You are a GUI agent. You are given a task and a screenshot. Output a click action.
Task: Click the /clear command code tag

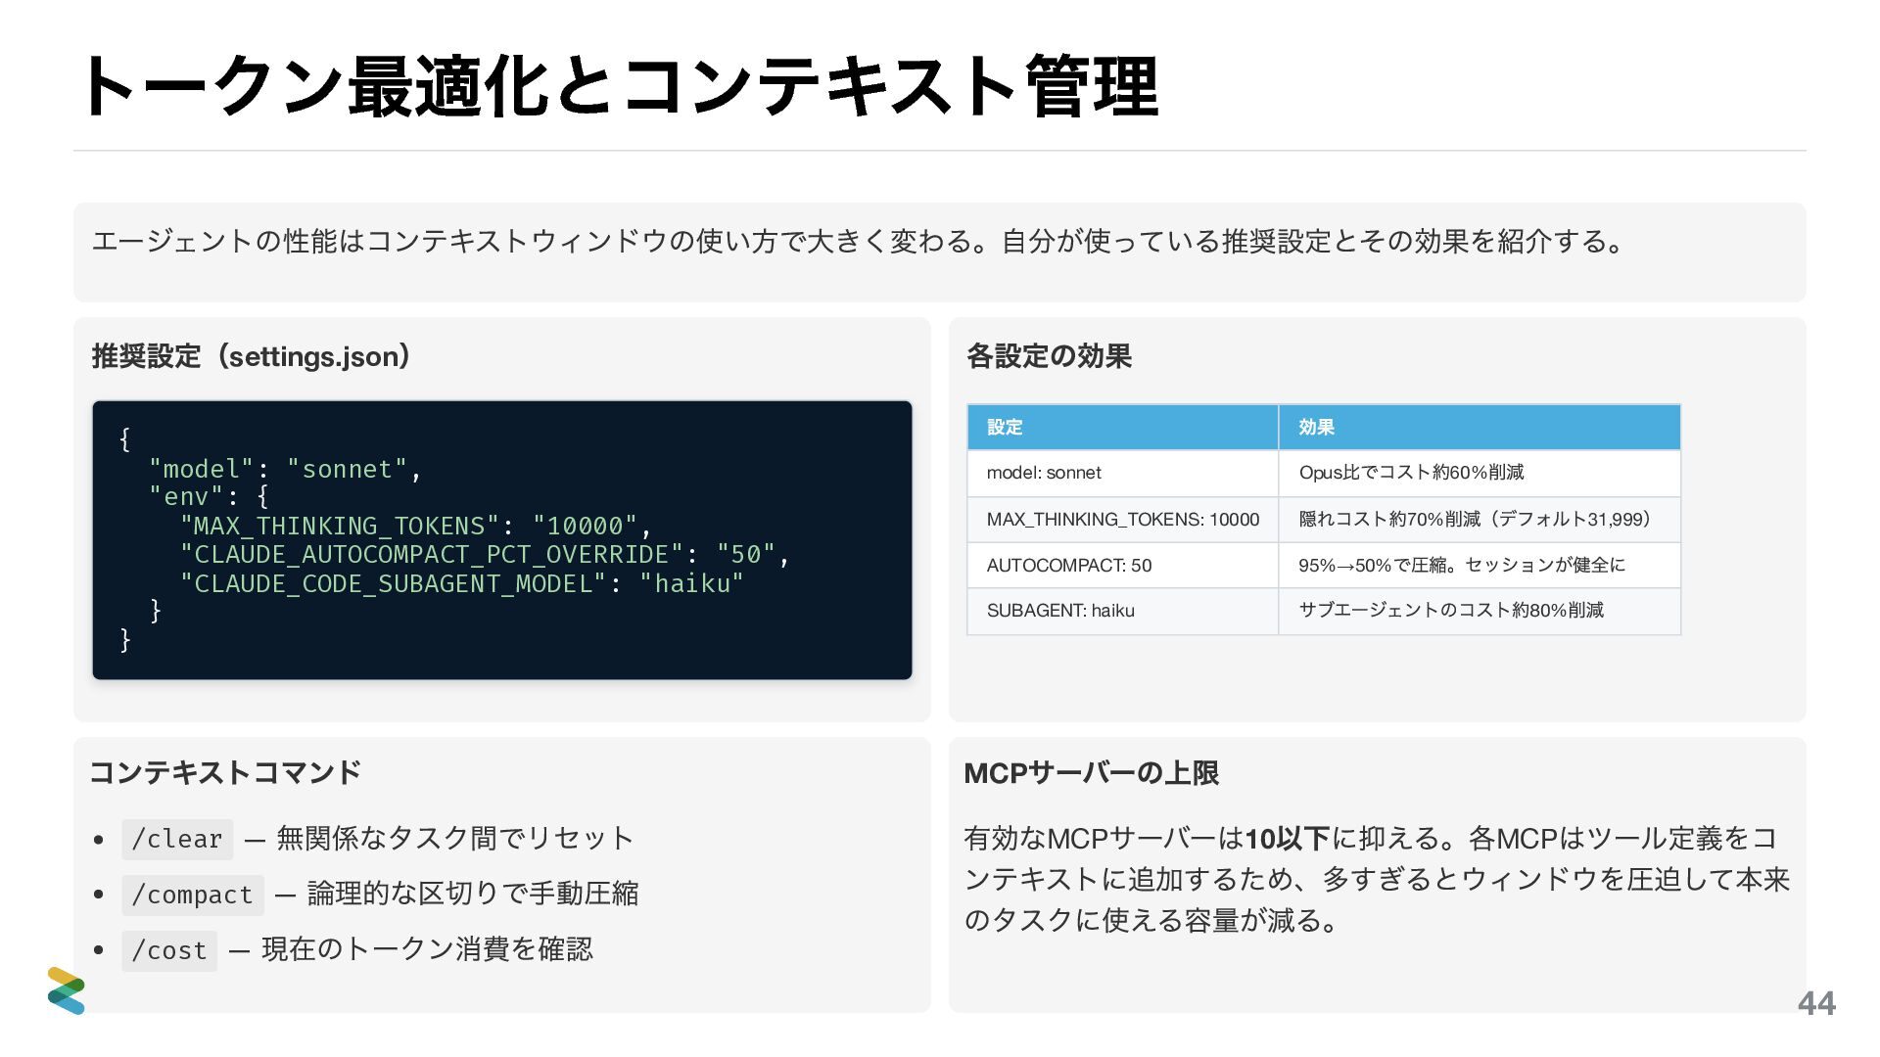tap(177, 840)
